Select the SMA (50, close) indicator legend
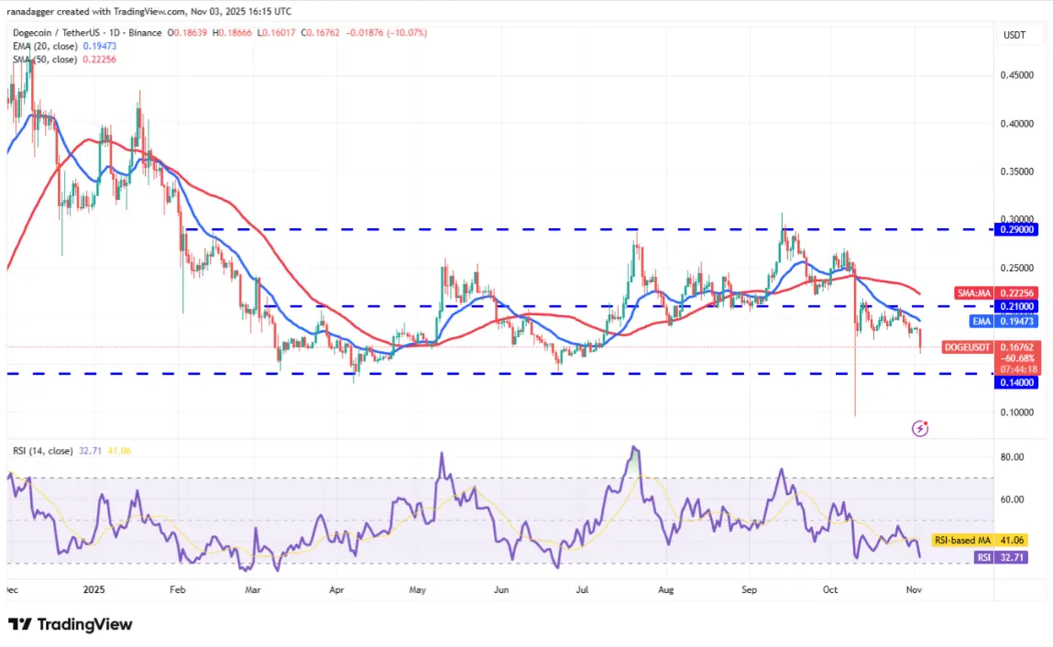 [x=64, y=60]
